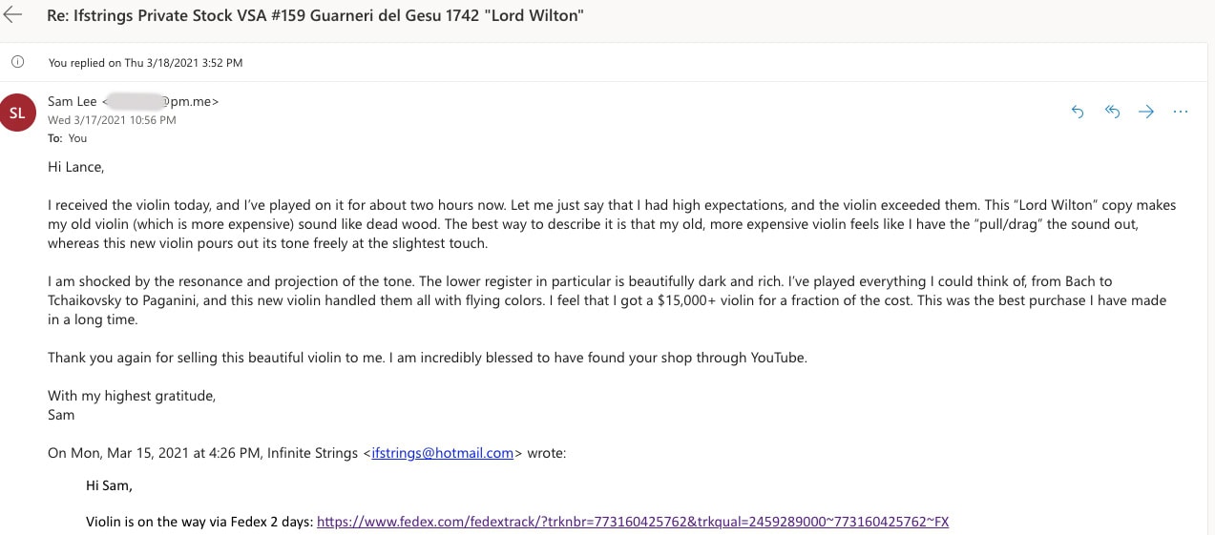The width and height of the screenshot is (1215, 535).
Task: Click the "You replied on Thu 3/18/2021" notice
Action: coord(145,63)
